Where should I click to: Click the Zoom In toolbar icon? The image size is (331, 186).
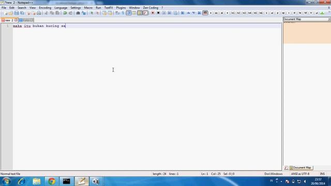[x=92, y=13]
